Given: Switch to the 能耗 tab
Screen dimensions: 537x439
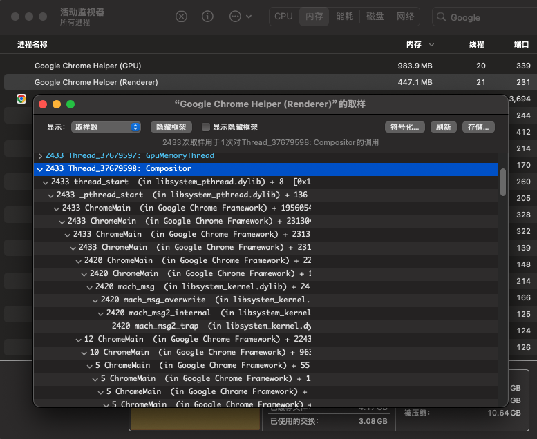Looking at the screenshot, I should click(x=345, y=17).
